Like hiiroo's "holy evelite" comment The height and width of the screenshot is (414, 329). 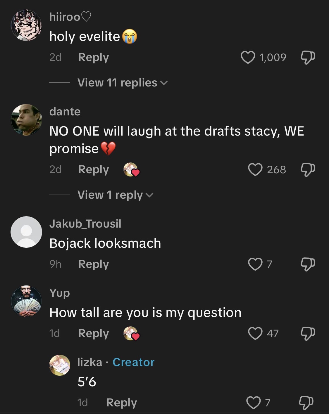[x=248, y=57]
